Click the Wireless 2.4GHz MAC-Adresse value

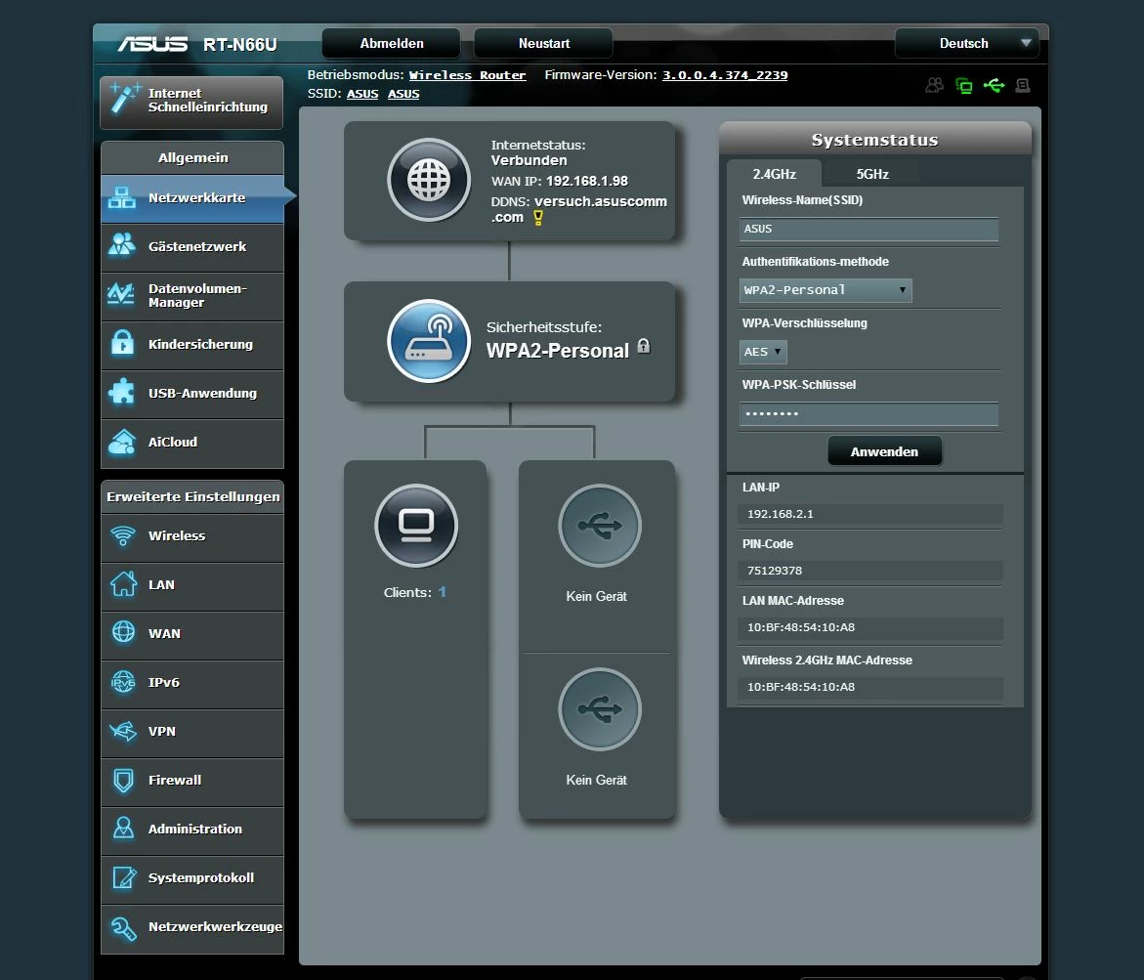click(x=870, y=688)
